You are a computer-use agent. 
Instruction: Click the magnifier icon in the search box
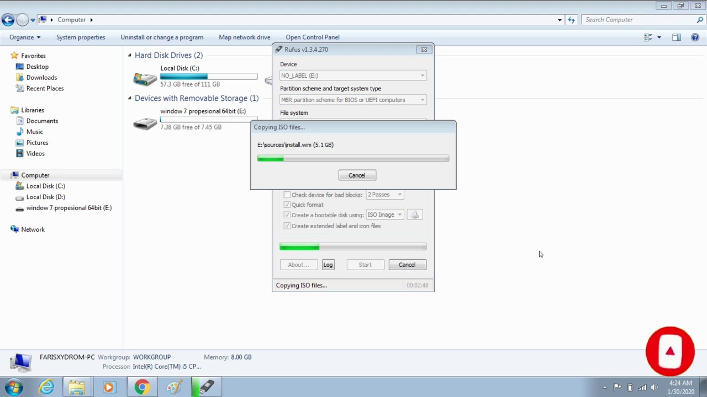(700, 20)
